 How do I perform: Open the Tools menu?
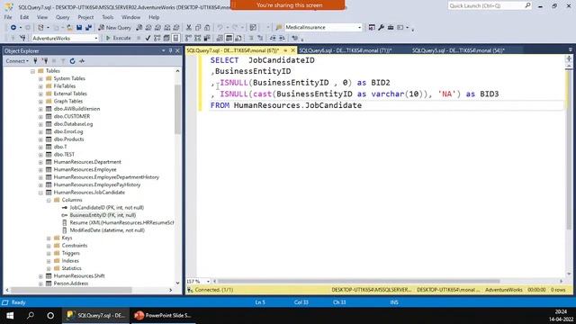108,17
